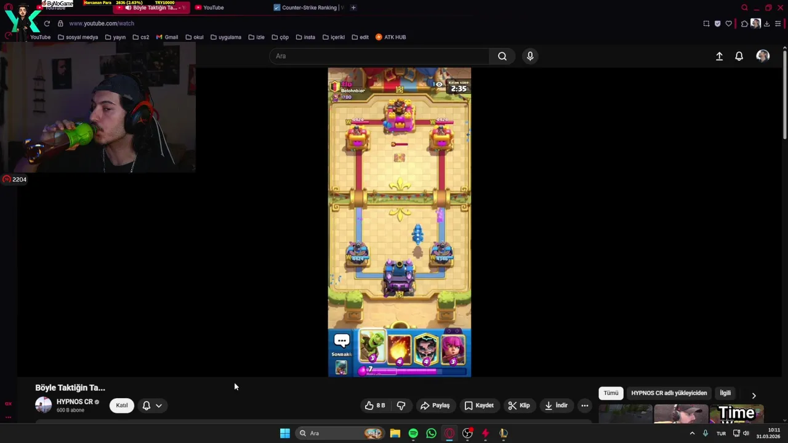Start voice search with the microphone icon
The height and width of the screenshot is (443, 788).
(530, 56)
